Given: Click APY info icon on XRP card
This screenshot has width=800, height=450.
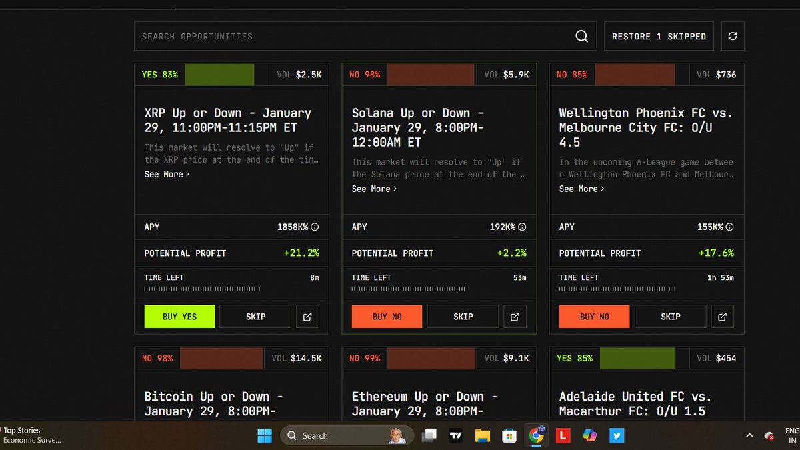Looking at the screenshot, I should 315,227.
